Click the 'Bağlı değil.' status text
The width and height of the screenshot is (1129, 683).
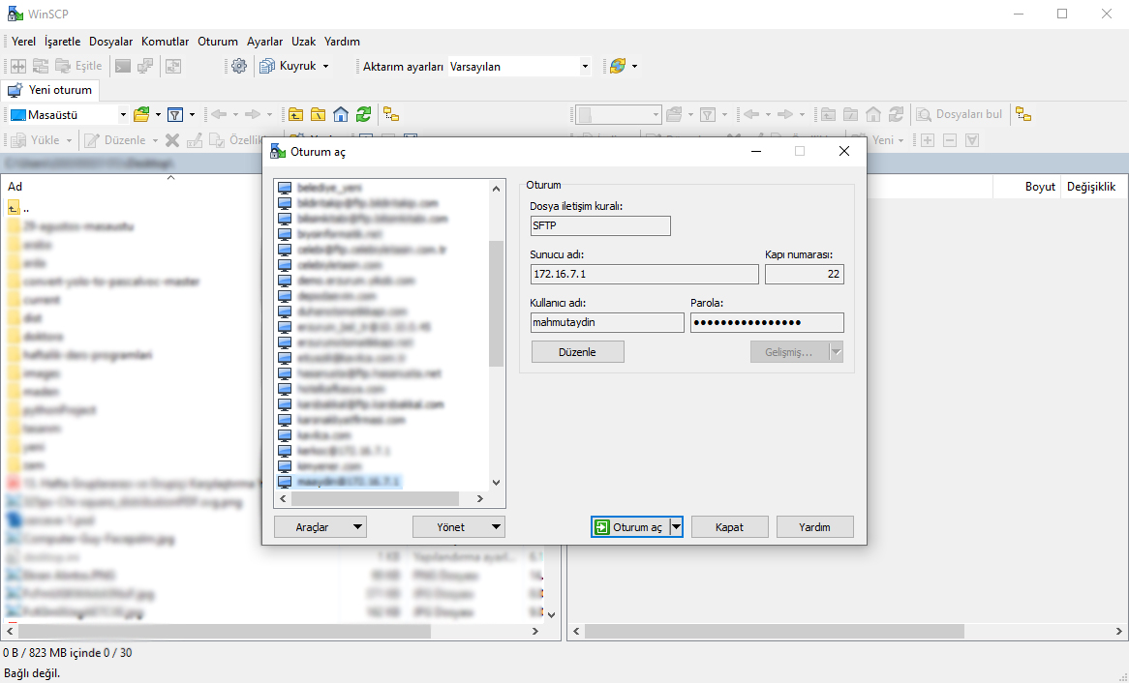pyautogui.click(x=32, y=673)
